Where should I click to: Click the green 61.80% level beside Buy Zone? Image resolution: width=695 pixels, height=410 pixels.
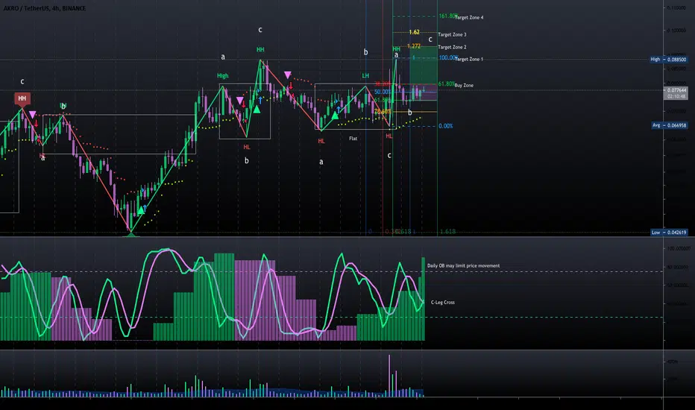447,83
